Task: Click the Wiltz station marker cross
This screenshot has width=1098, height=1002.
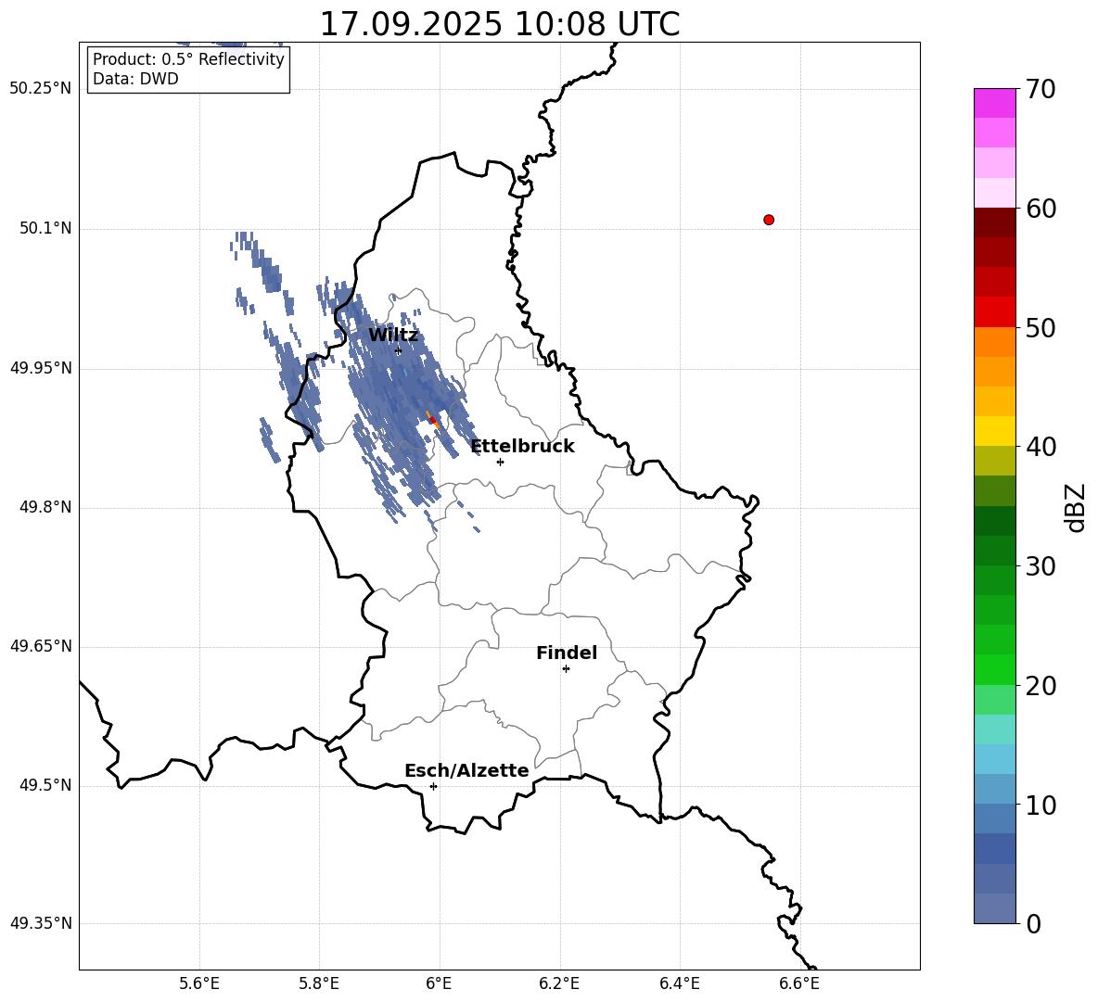Action: pos(399,351)
